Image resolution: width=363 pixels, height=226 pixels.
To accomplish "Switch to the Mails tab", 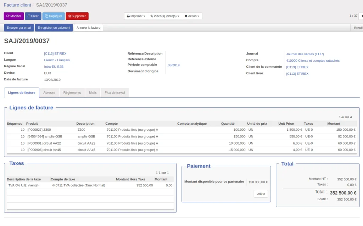I will click(93, 92).
